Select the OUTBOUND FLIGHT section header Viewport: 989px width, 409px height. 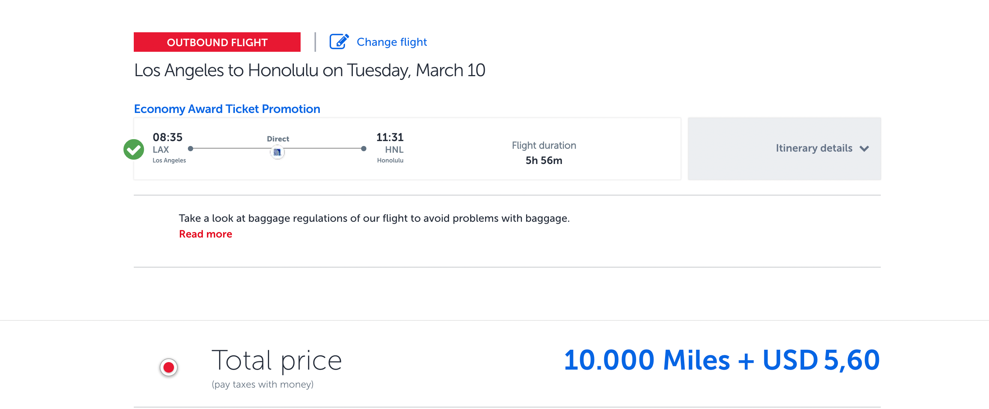click(217, 42)
